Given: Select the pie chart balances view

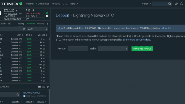Looking at the screenshot, I should 48,87.
